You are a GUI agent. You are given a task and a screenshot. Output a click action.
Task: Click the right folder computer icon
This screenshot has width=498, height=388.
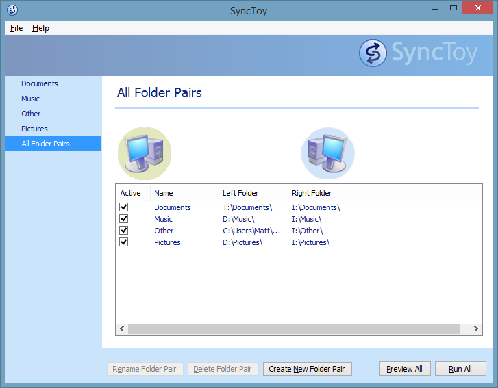[327, 153]
